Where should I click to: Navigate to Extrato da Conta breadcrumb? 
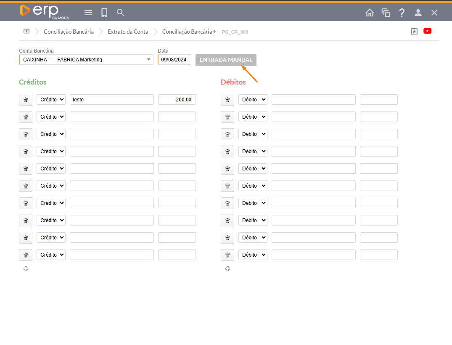point(128,32)
